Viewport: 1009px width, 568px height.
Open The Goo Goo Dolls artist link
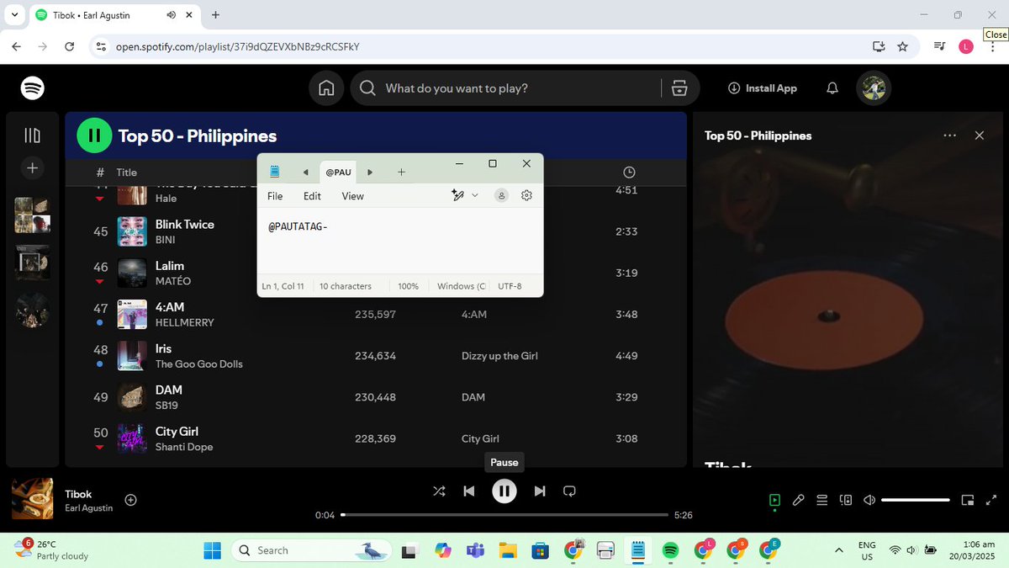[x=199, y=364]
